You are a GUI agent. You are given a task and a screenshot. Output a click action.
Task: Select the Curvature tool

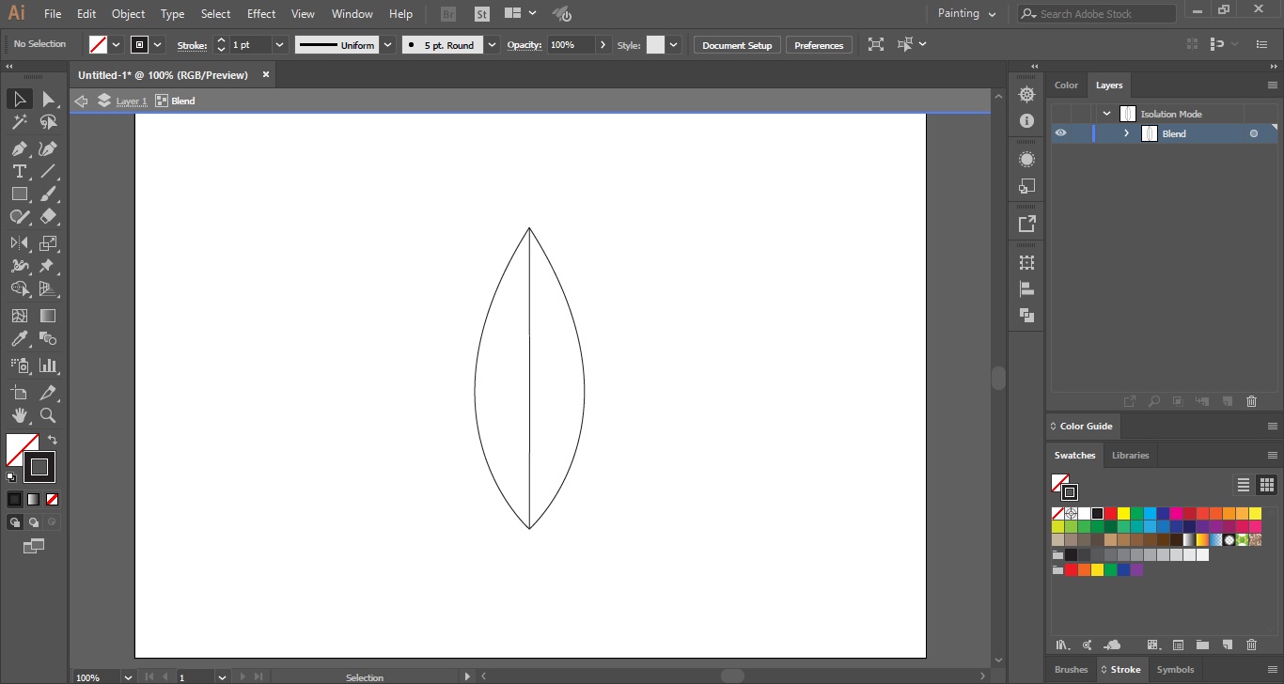coord(48,148)
